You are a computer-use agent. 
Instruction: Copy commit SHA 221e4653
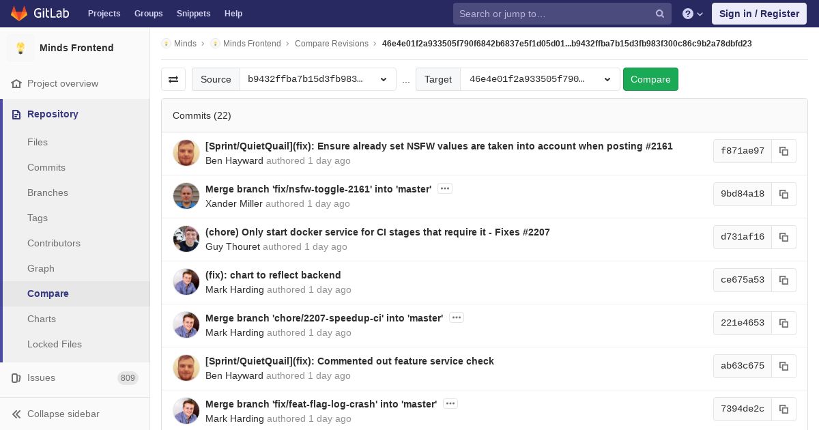click(784, 323)
